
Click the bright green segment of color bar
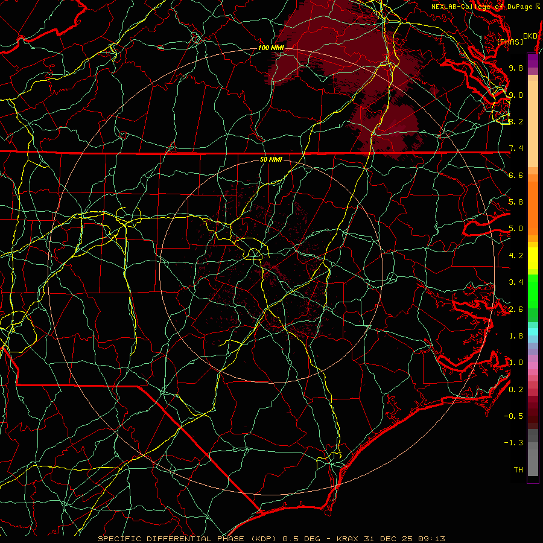[533, 291]
